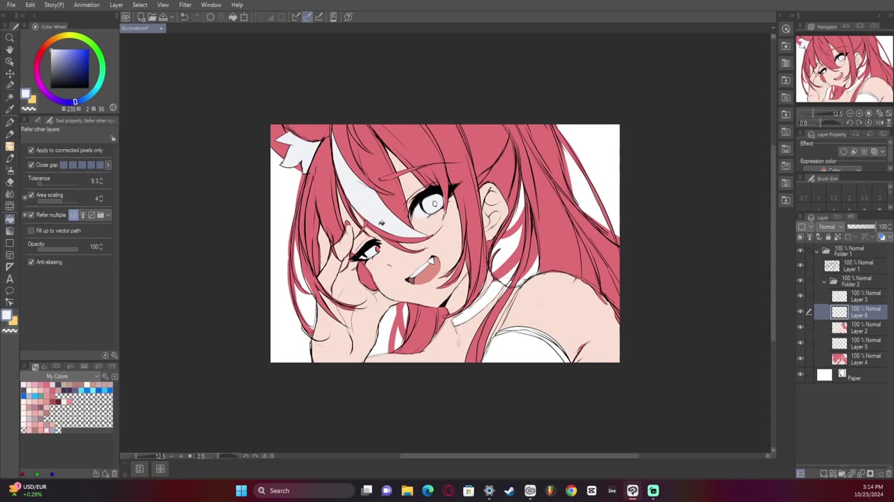This screenshot has height=502, width=894.
Task: Open Clip Studio Paint from taskbar
Action: (x=632, y=490)
